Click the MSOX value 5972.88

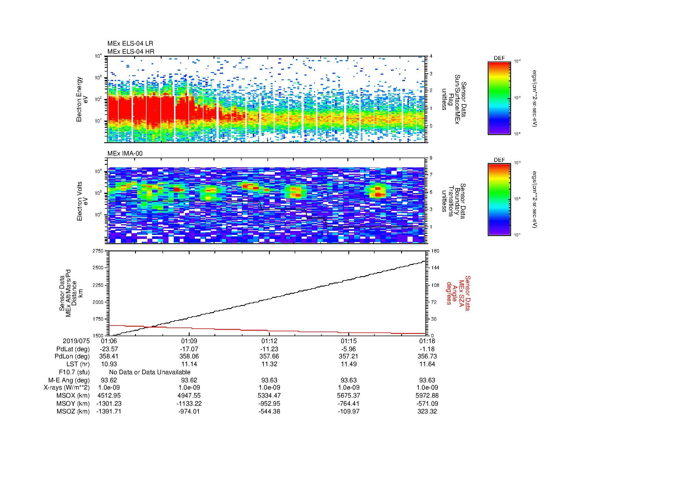tap(427, 396)
